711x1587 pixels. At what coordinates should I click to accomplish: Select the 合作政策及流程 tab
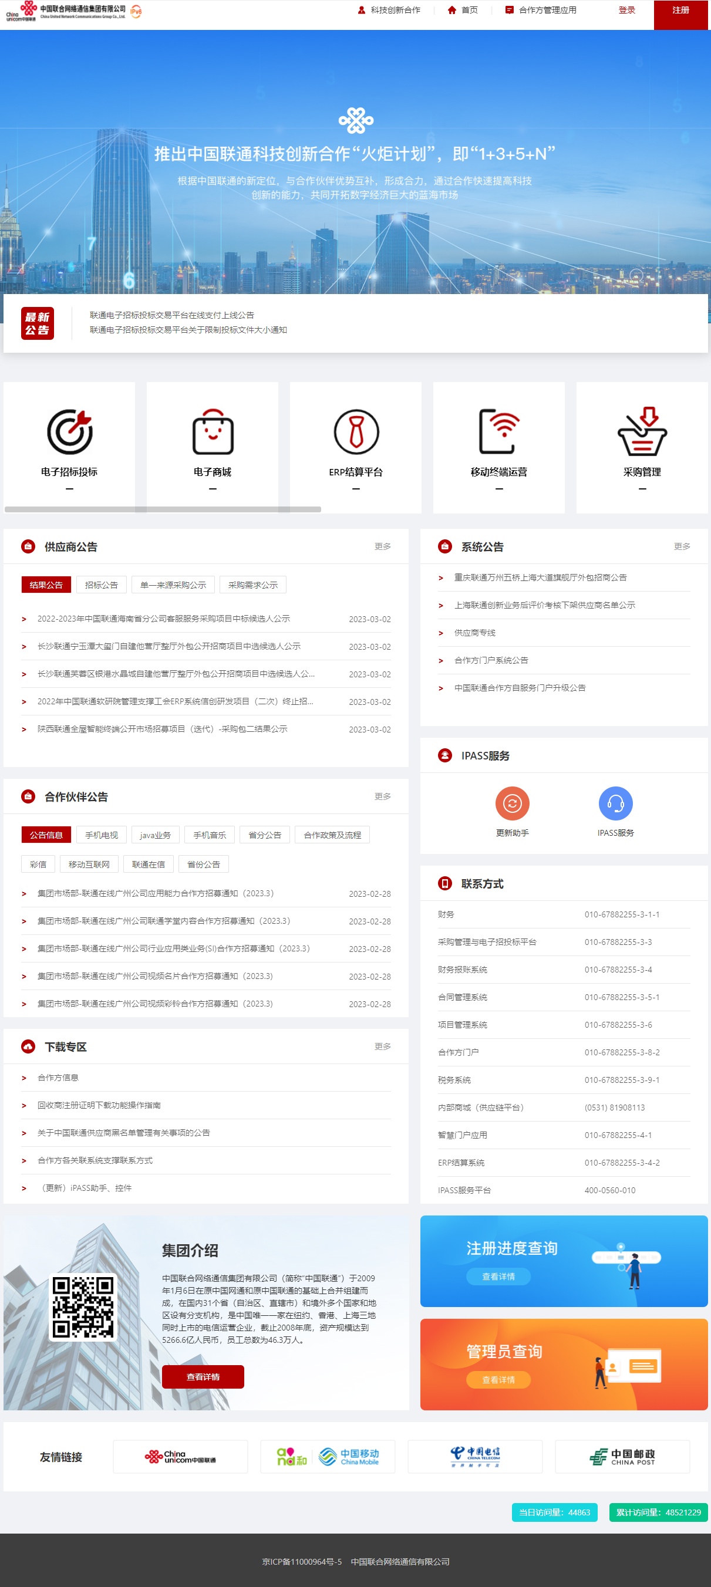(x=332, y=835)
